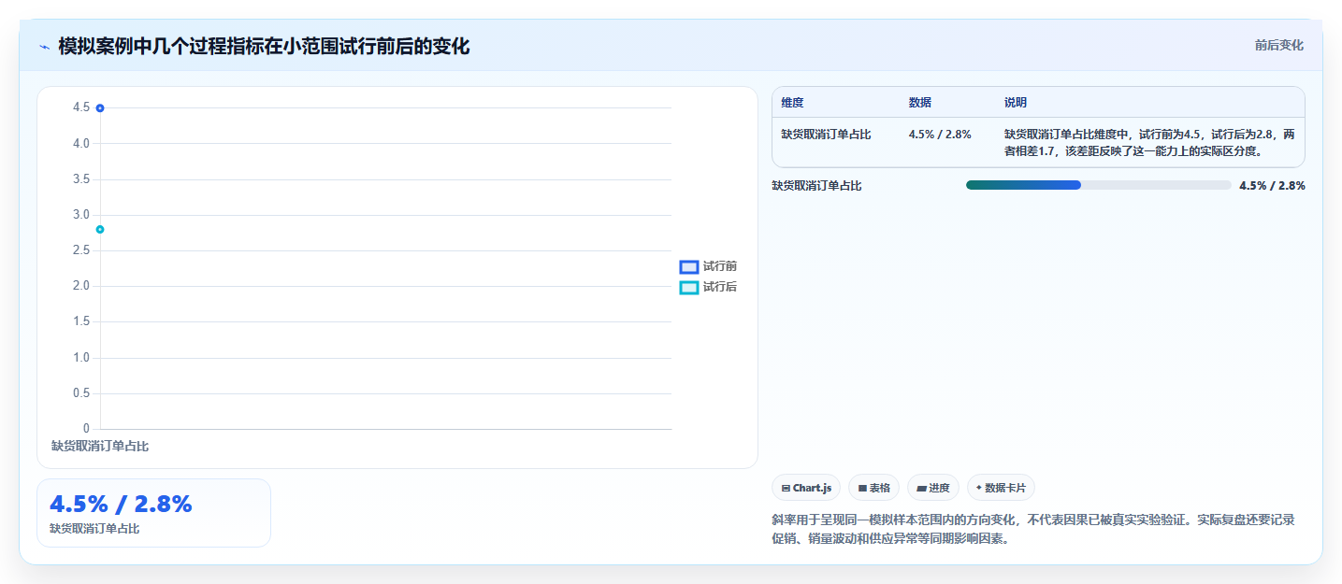The image size is (1342, 584).
Task: Click the 前后变化 label in the header
Action: 1278,45
